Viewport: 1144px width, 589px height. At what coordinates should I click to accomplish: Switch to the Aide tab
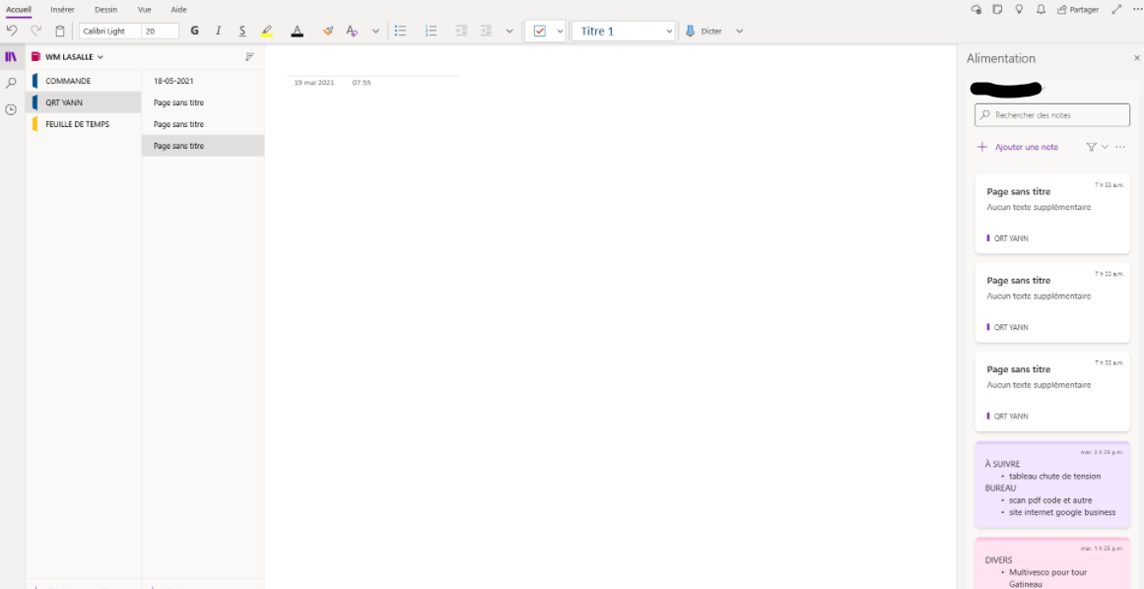178,10
